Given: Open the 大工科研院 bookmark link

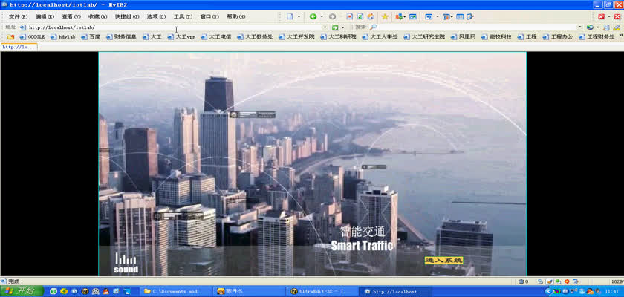Looking at the screenshot, I should (338, 36).
